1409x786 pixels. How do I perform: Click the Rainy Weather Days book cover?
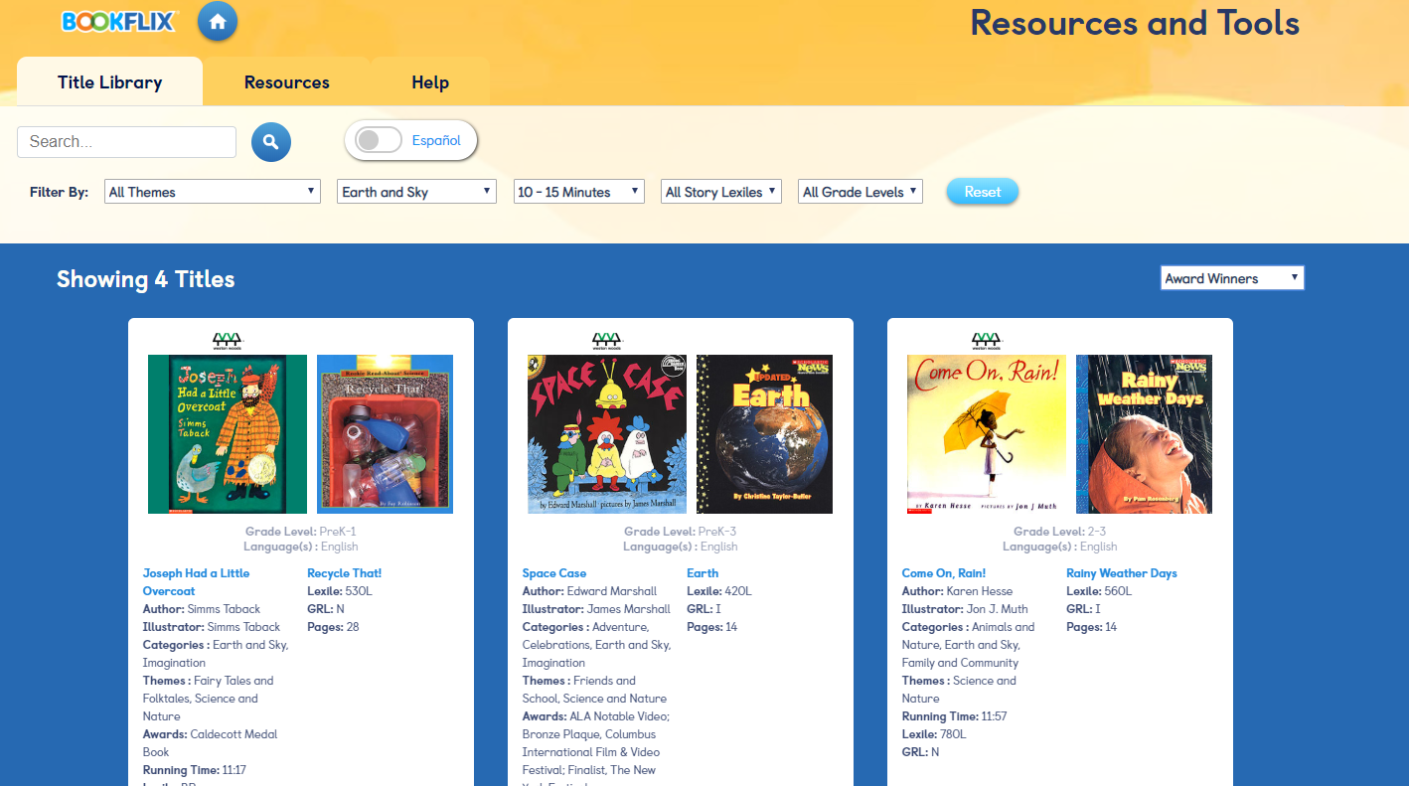coord(1144,434)
